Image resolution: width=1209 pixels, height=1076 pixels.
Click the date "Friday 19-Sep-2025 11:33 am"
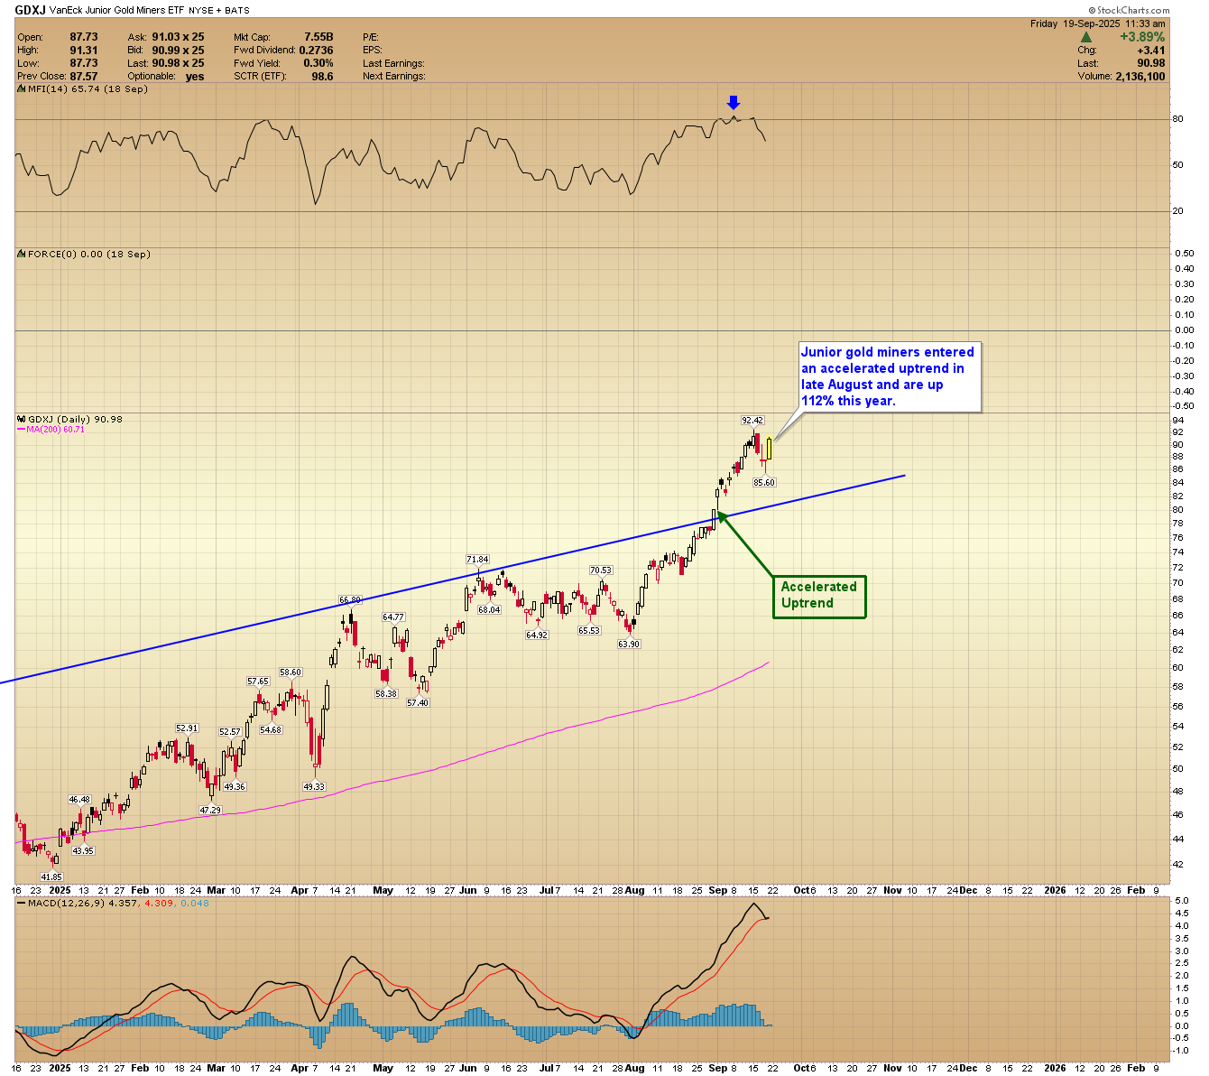[1098, 23]
